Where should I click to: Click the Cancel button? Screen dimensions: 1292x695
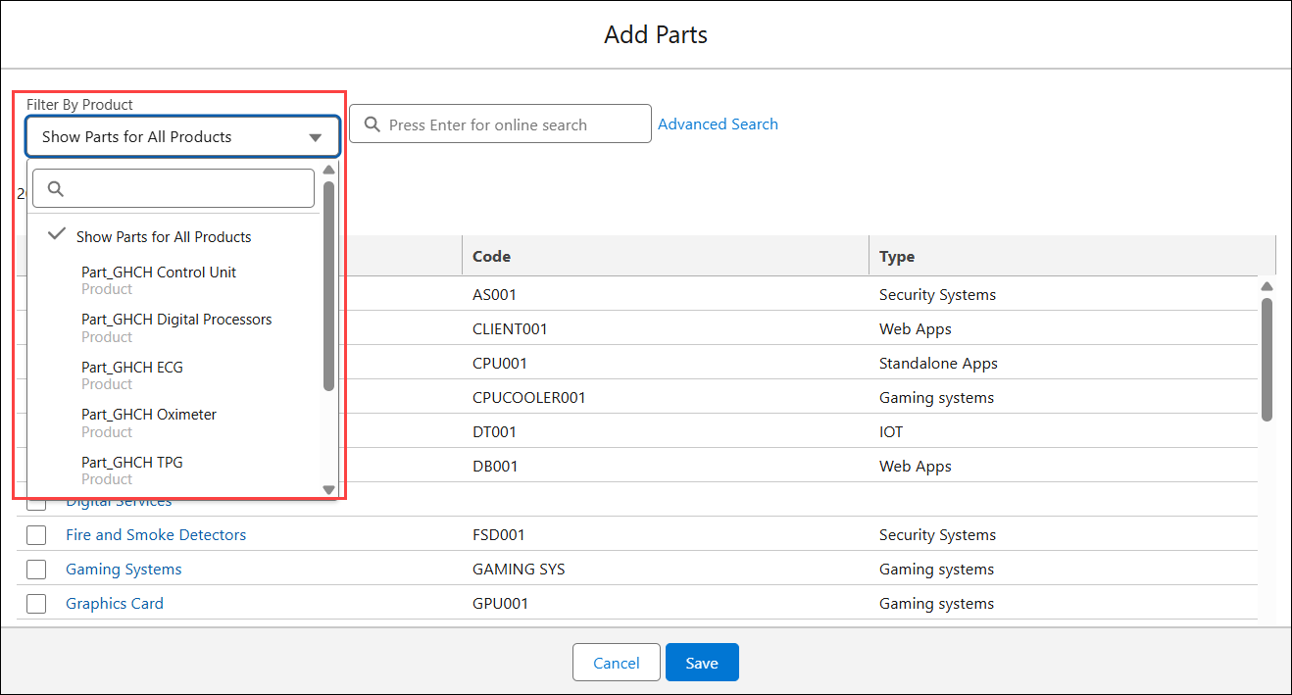[x=617, y=663]
